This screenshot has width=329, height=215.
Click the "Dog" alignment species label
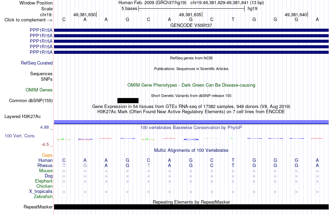click(x=49, y=176)
